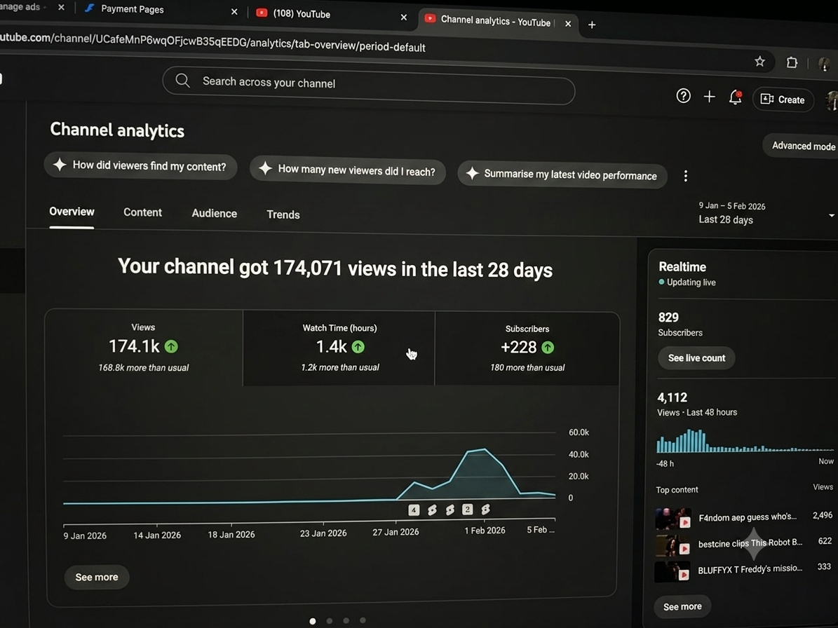Click green arrow beside Watch Time value
The image size is (838, 628).
[358, 347]
